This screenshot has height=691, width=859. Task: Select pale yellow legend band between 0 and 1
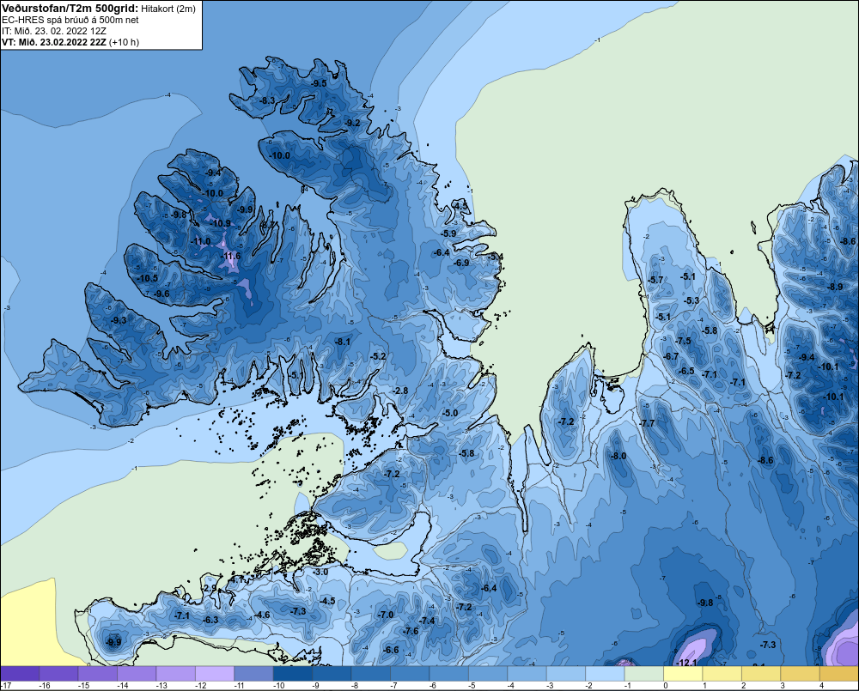(683, 674)
